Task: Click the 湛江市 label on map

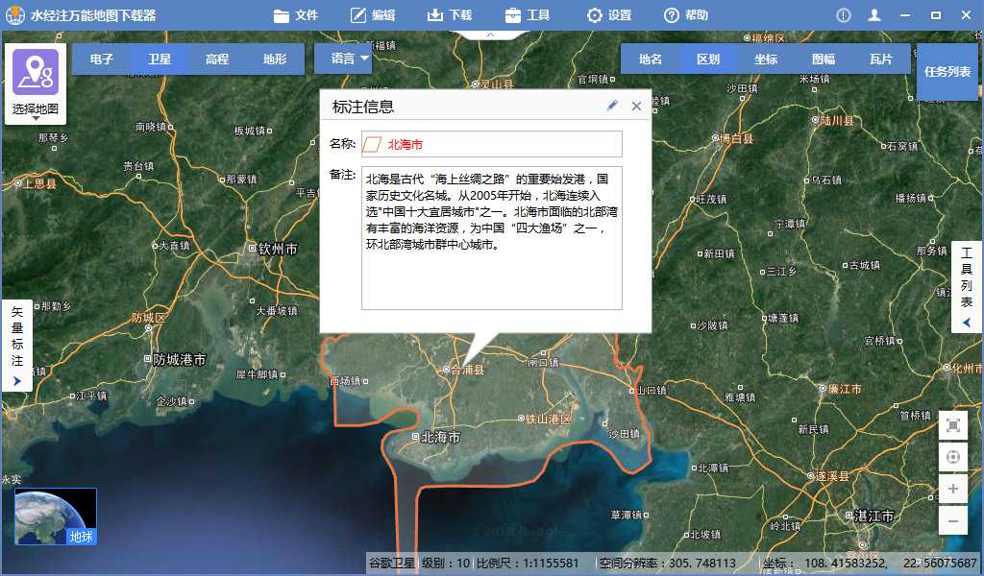Action: click(873, 516)
